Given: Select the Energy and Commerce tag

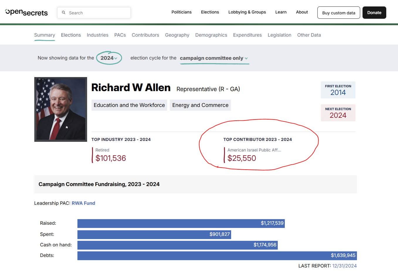Looking at the screenshot, I should pyautogui.click(x=200, y=105).
